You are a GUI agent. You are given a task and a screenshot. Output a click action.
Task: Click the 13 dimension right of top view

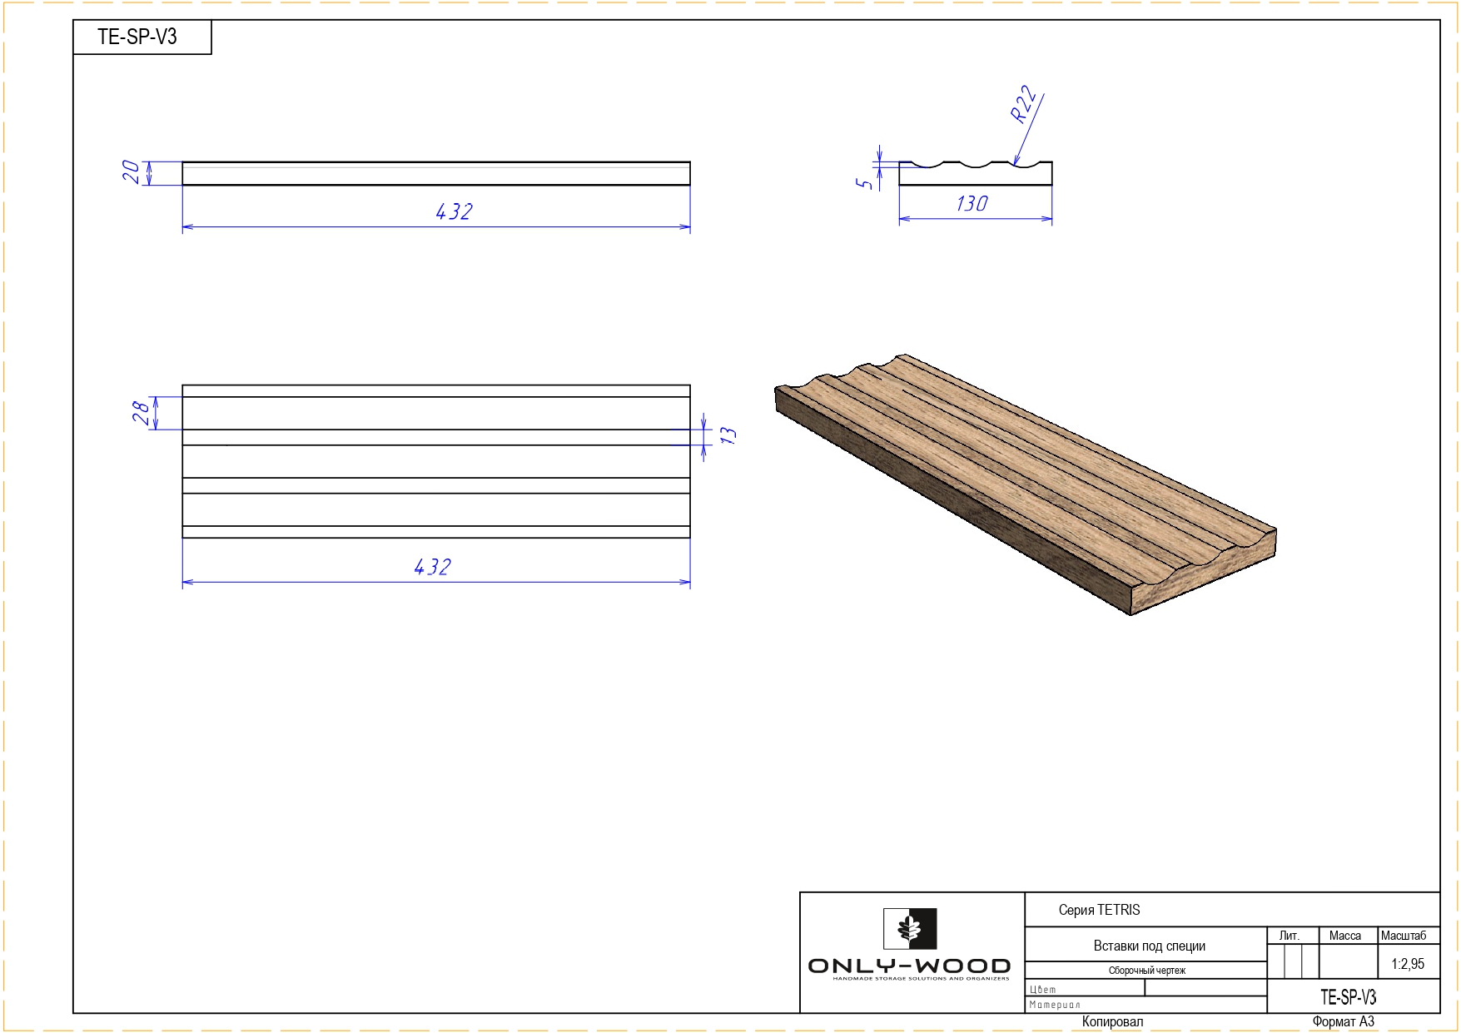coord(728,436)
